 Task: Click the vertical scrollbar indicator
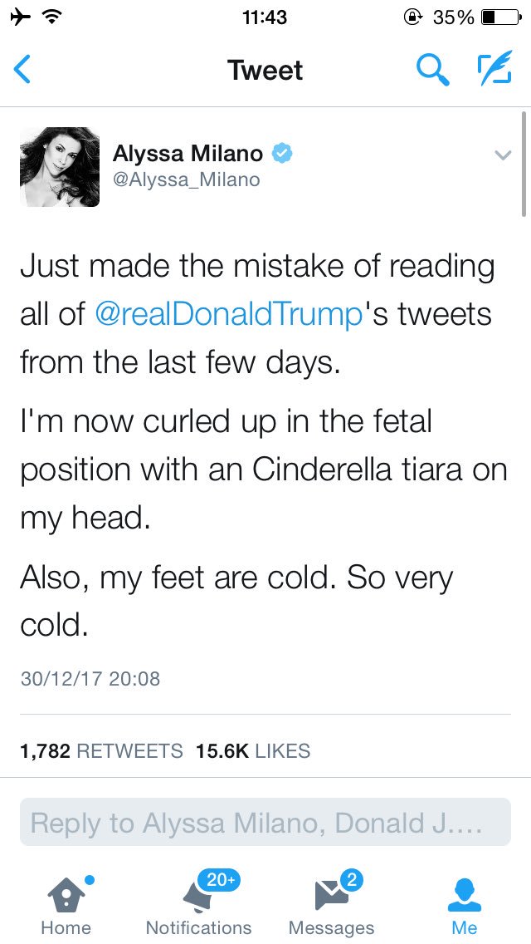click(524, 163)
